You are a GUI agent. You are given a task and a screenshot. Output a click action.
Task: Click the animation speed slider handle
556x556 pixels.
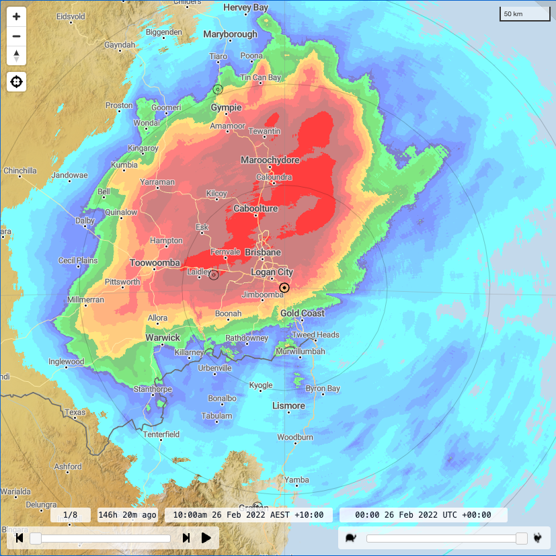coord(521,539)
